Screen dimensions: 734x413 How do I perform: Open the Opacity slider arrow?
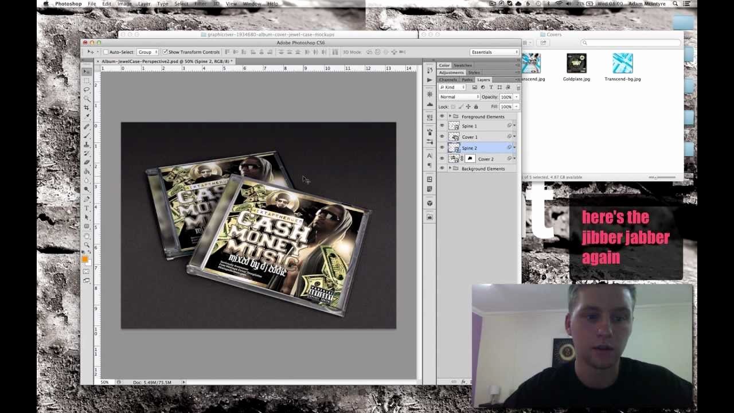516,97
